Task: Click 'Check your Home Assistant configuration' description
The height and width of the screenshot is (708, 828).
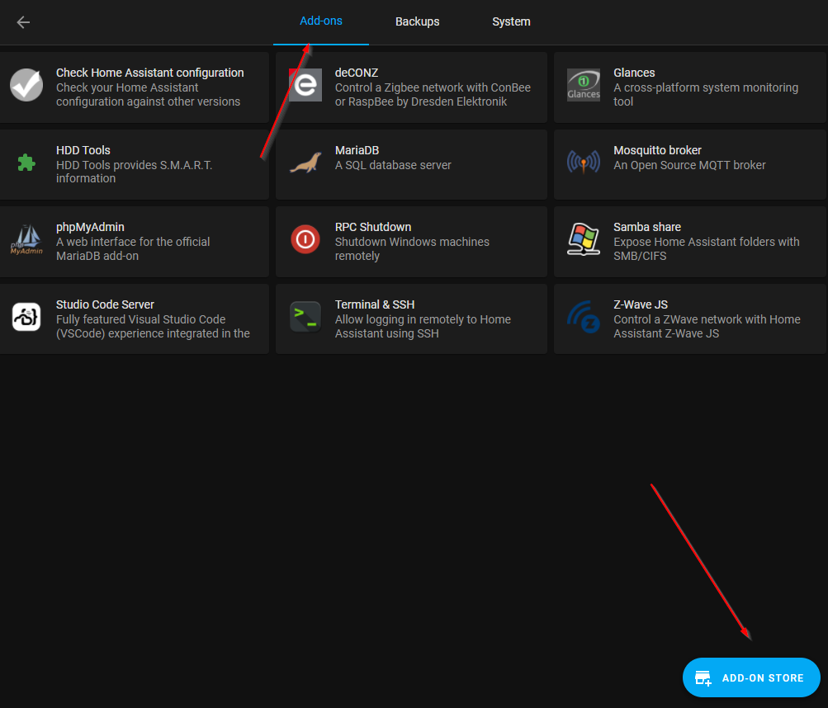Action: click(x=148, y=95)
